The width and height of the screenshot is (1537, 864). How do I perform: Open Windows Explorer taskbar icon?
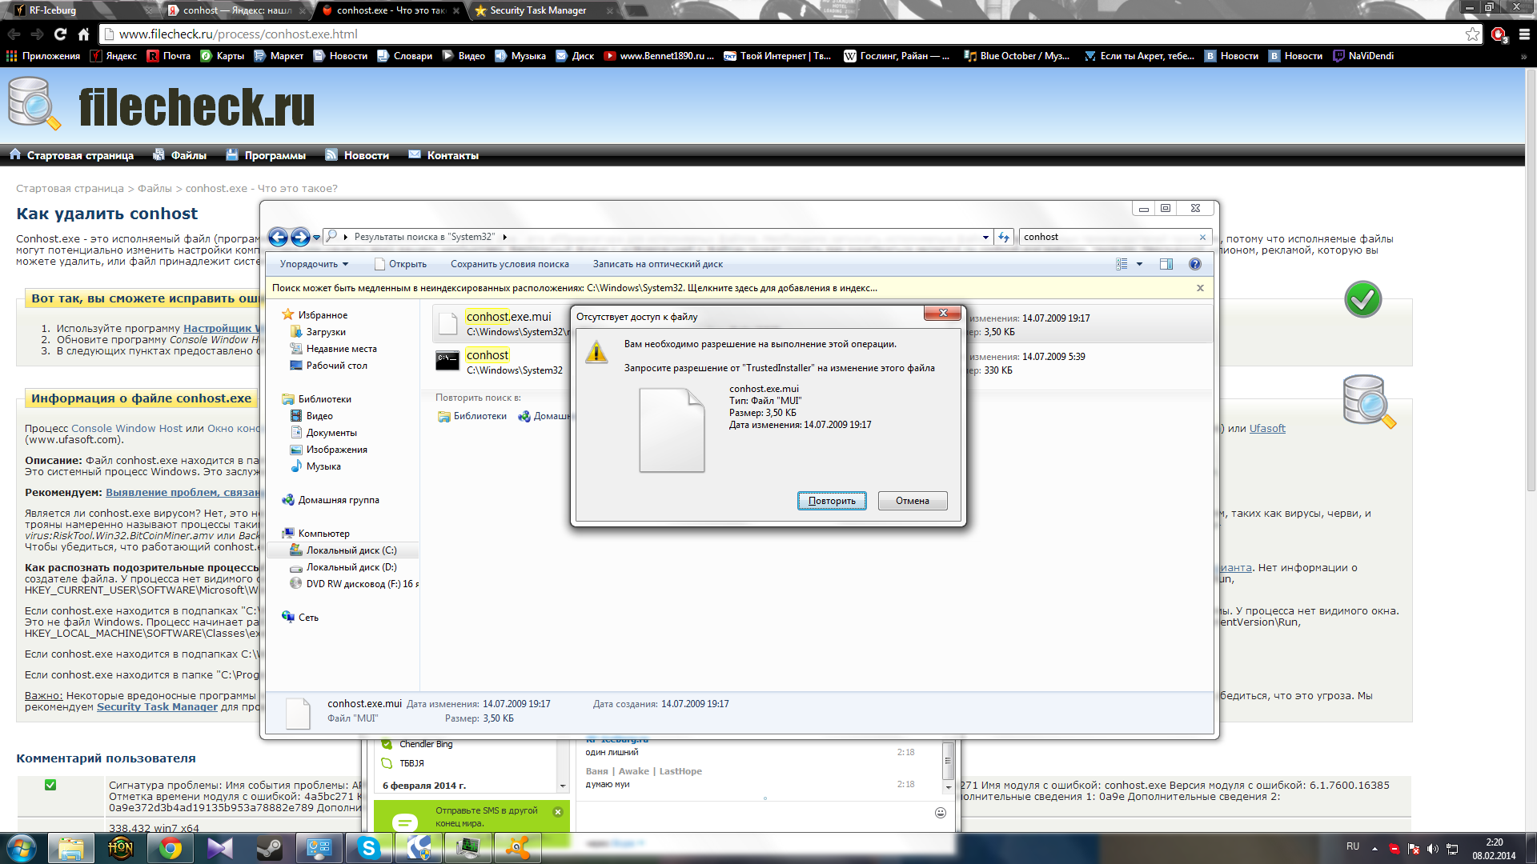click(70, 848)
